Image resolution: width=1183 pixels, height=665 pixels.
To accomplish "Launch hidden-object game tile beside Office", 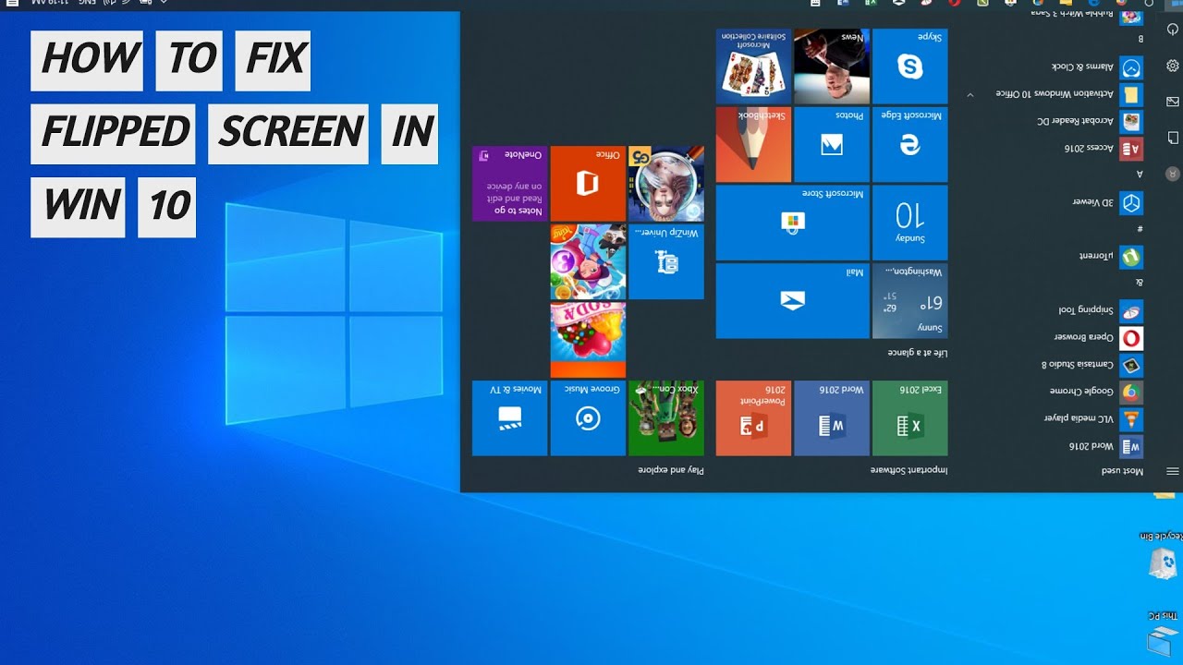I will tap(666, 184).
